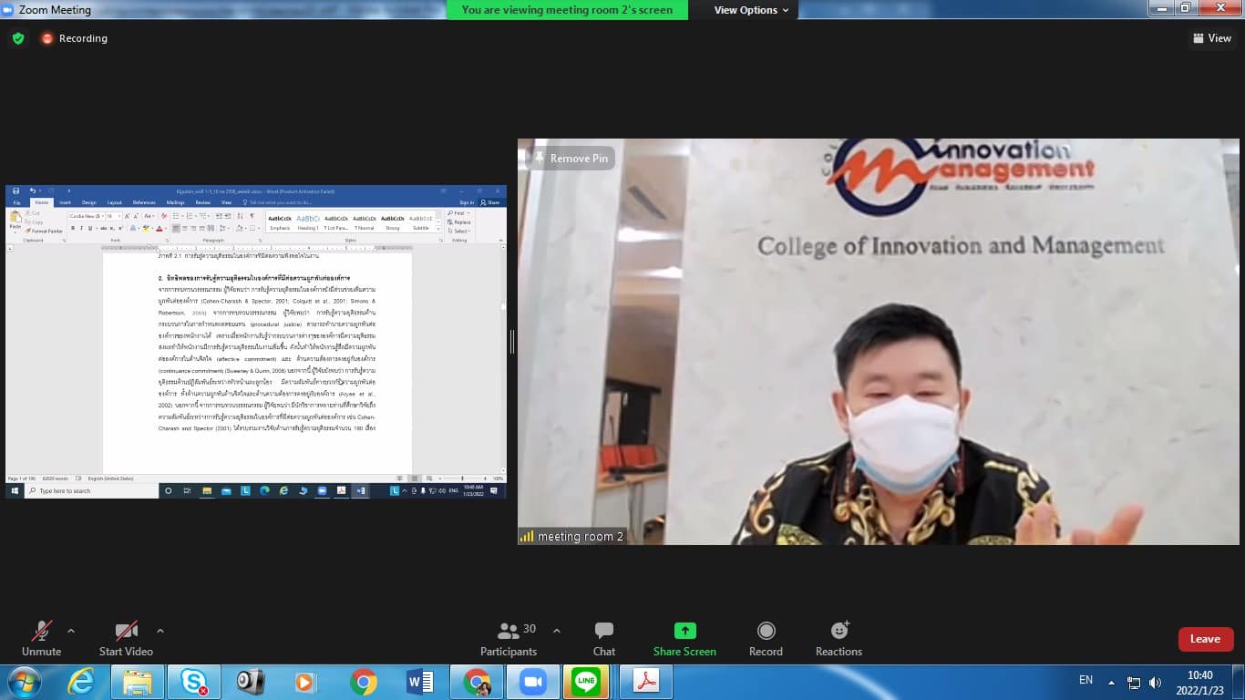Viewport: 1245px width, 700px height.
Task: Turn on camera with Start Video
Action: (126, 631)
